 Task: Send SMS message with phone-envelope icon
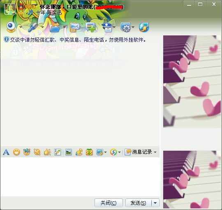pyautogui.click(x=74, y=27)
